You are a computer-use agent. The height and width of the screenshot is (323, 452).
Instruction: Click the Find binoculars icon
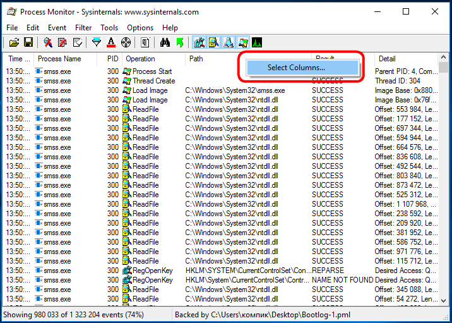click(165, 43)
